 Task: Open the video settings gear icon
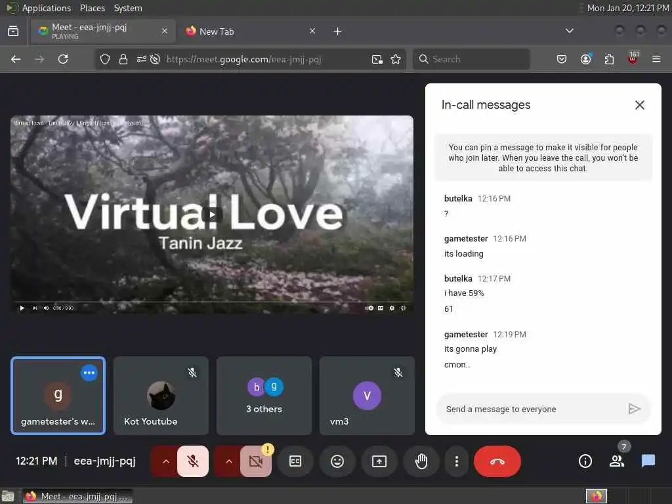coord(392,308)
